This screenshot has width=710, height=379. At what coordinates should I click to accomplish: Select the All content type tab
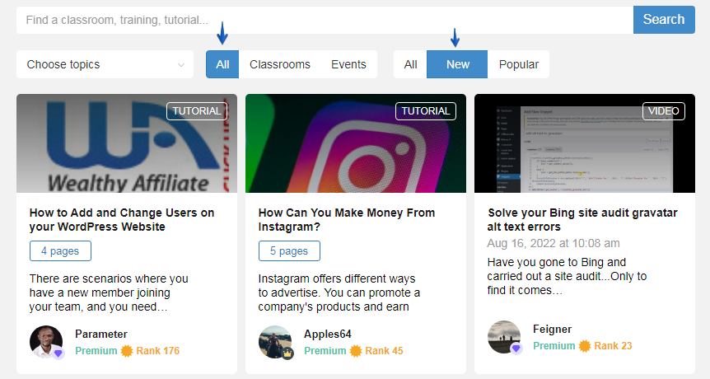click(222, 64)
